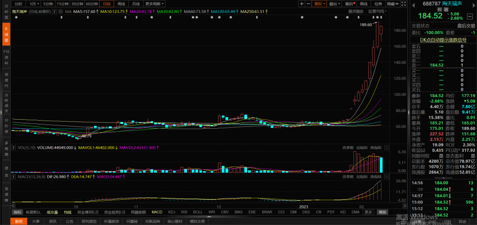Open F10资料 in left sidebar
The width and height of the screenshot is (477, 225).
6,57
